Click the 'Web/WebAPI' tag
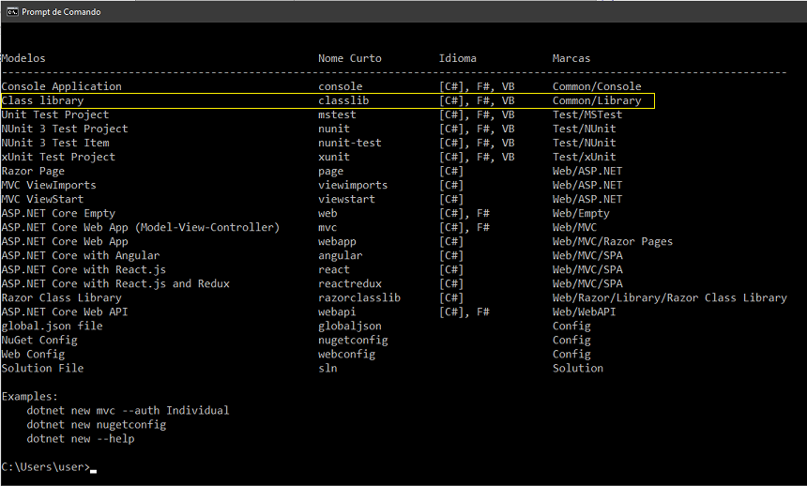Viewport: 807px width, 486px height. pyautogui.click(x=585, y=311)
